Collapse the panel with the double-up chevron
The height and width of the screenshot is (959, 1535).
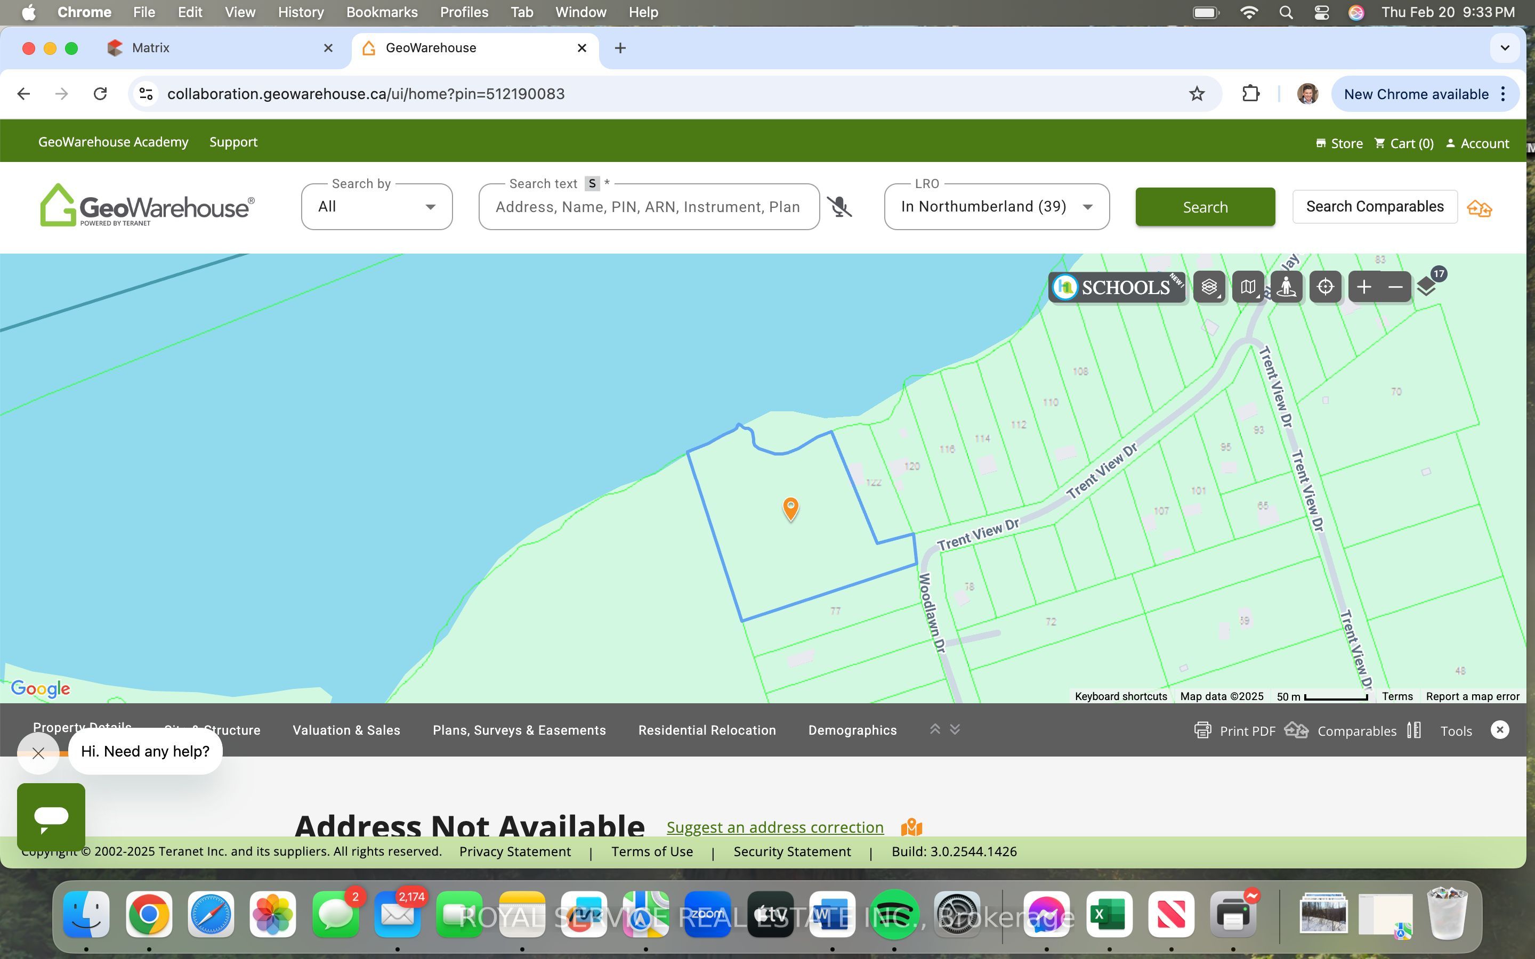pyautogui.click(x=934, y=729)
